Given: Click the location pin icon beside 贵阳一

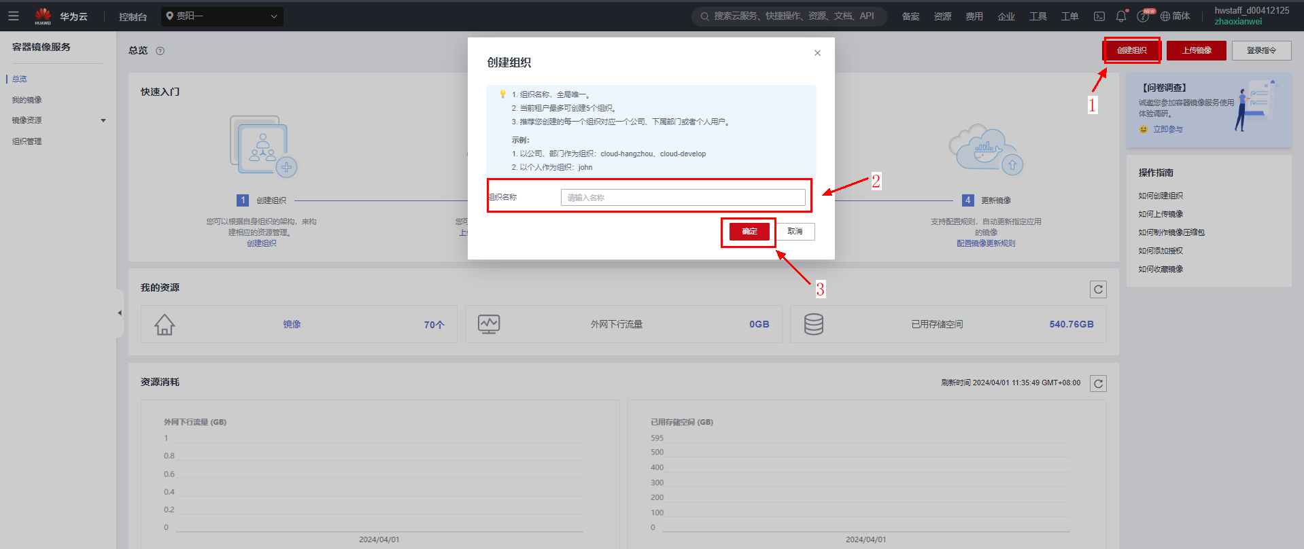Looking at the screenshot, I should coord(170,16).
